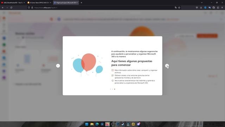
Task: Click the shield tracking protection icon
Action: 29,7
